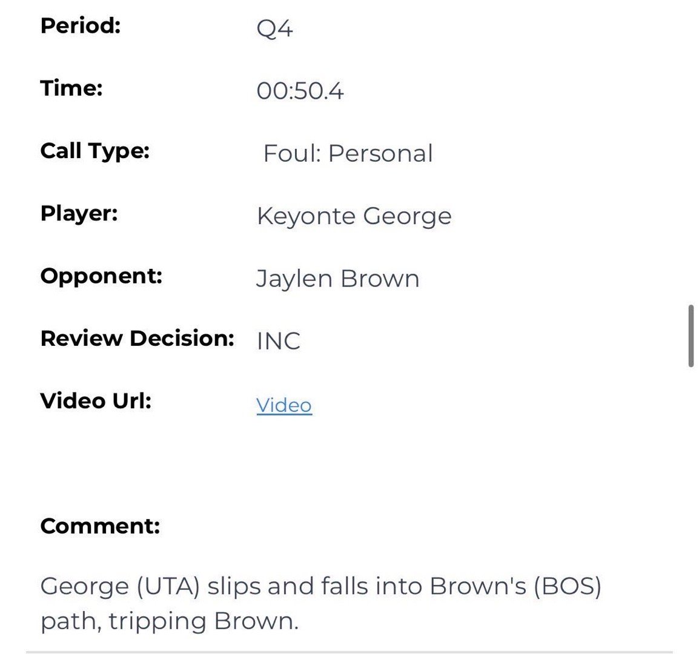Click the Player label
Image resolution: width=699 pixels, height=654 pixels.
[x=79, y=213]
